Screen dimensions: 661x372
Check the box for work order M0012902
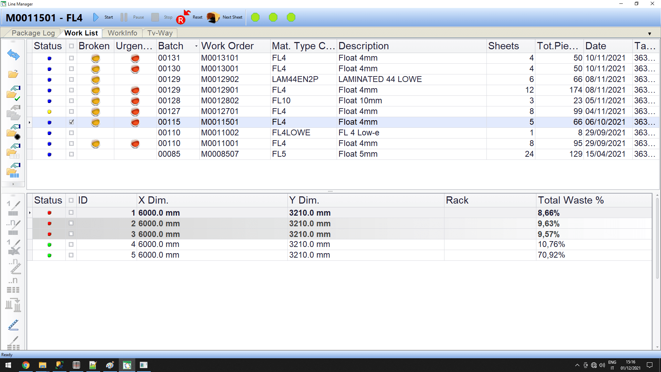pyautogui.click(x=71, y=80)
